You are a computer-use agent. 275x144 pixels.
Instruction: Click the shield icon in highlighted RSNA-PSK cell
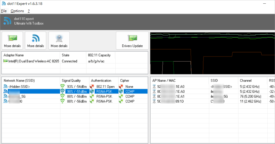click(92, 91)
